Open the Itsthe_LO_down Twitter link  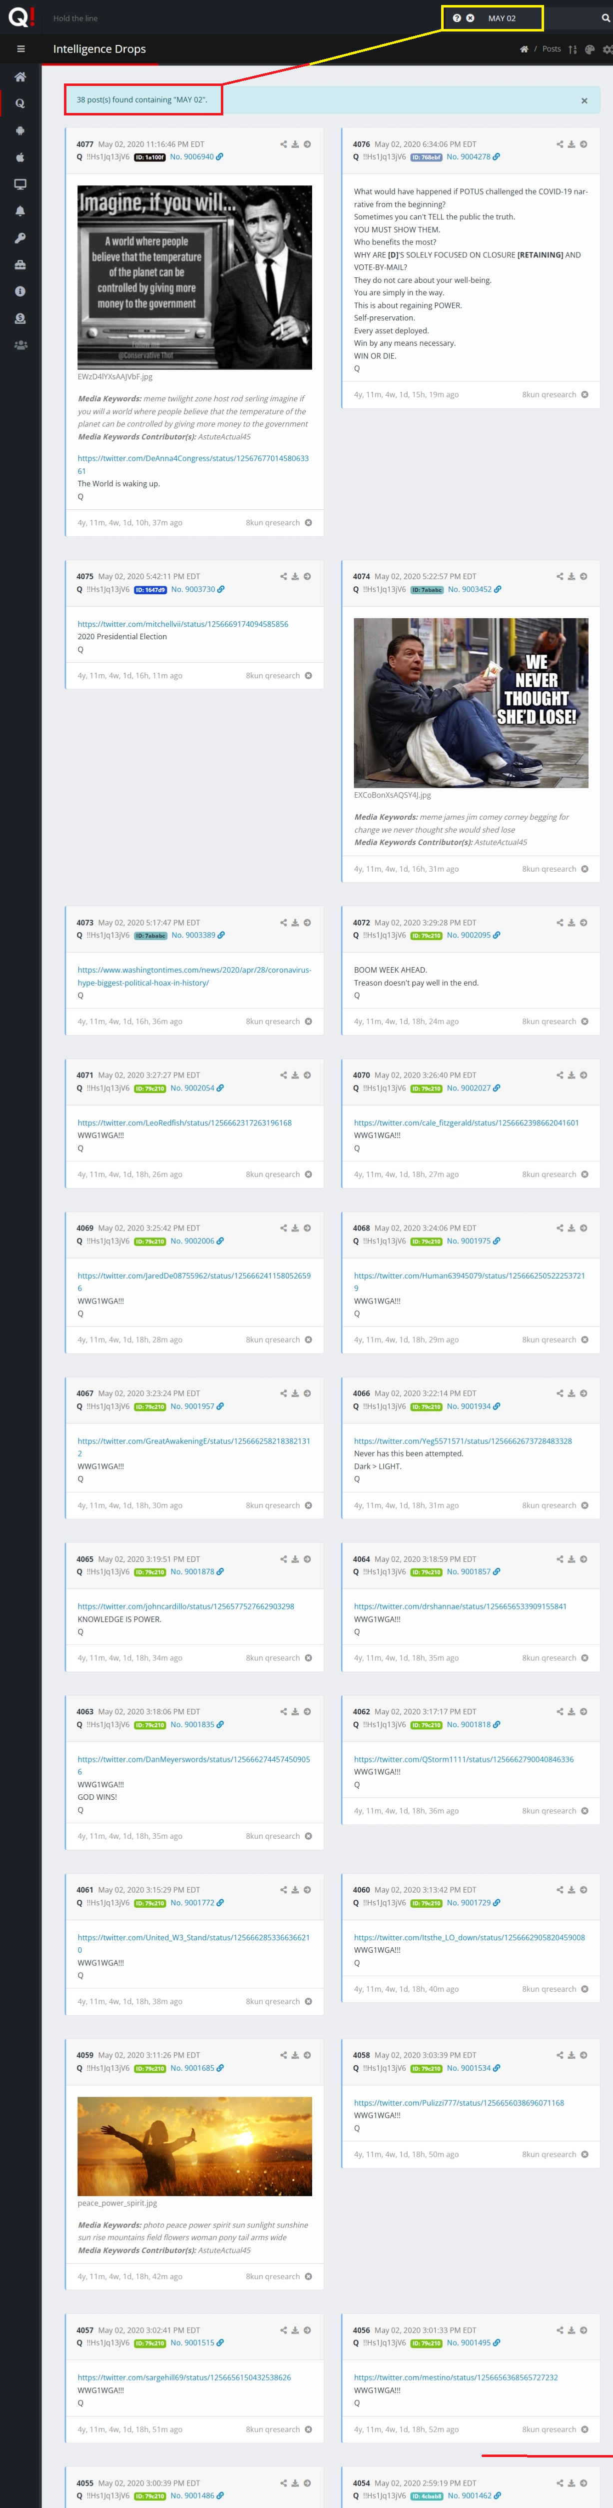click(x=469, y=1937)
